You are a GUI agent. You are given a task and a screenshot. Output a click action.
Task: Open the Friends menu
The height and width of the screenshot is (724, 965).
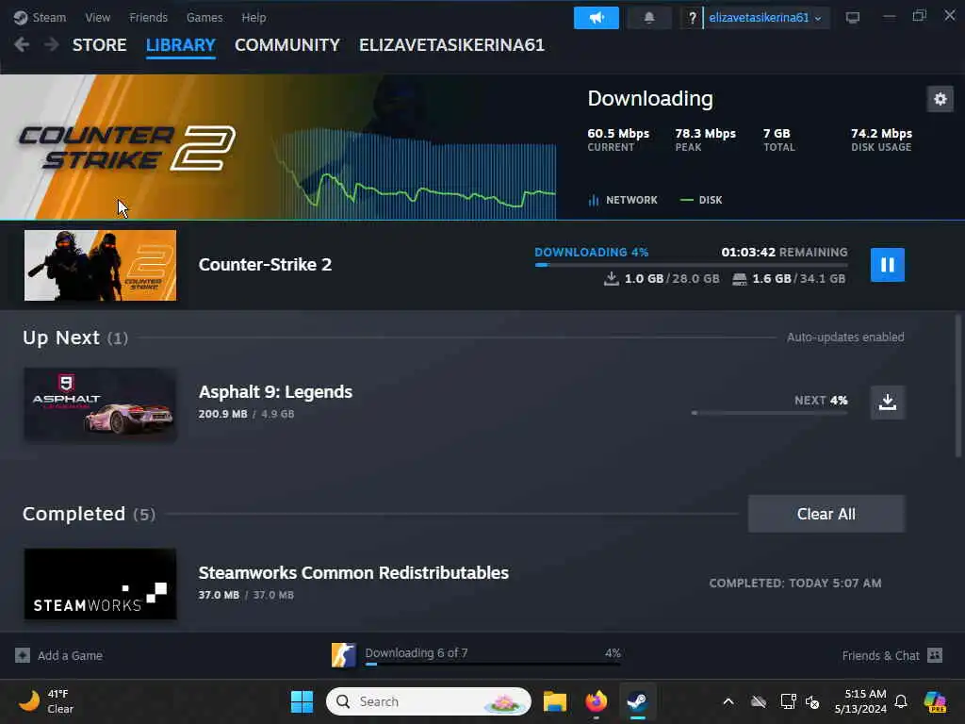(x=148, y=17)
